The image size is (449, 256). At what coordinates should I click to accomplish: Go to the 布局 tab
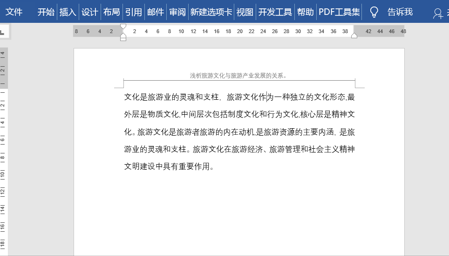click(x=112, y=12)
